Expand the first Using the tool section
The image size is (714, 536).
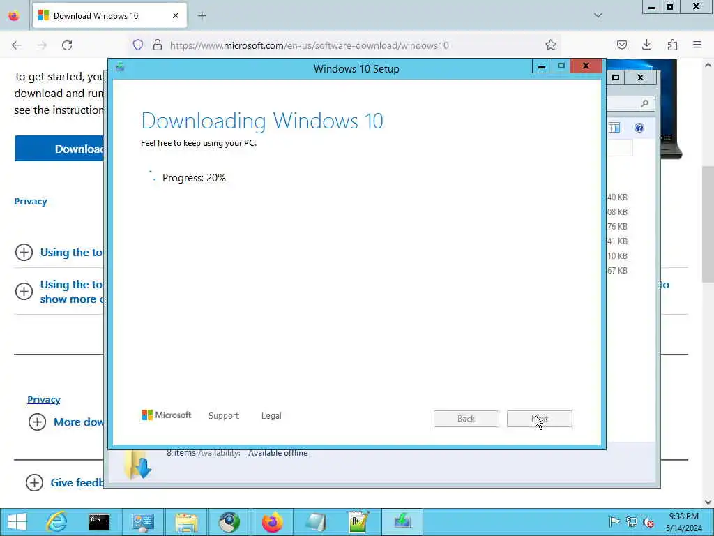(x=24, y=253)
